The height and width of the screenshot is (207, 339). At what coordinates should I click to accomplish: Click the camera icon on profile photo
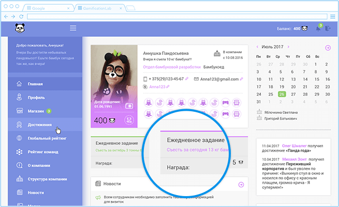point(129,106)
